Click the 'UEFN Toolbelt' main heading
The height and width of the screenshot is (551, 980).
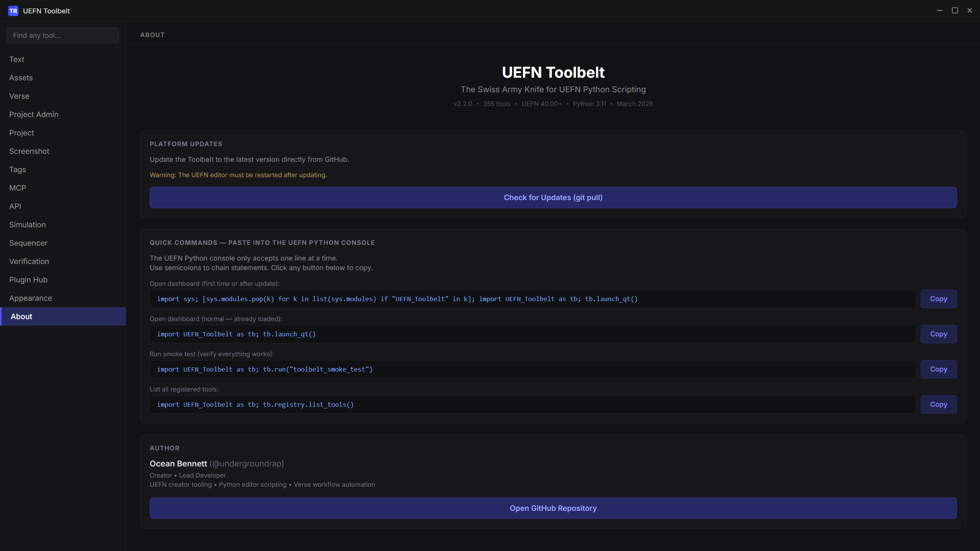pos(553,72)
